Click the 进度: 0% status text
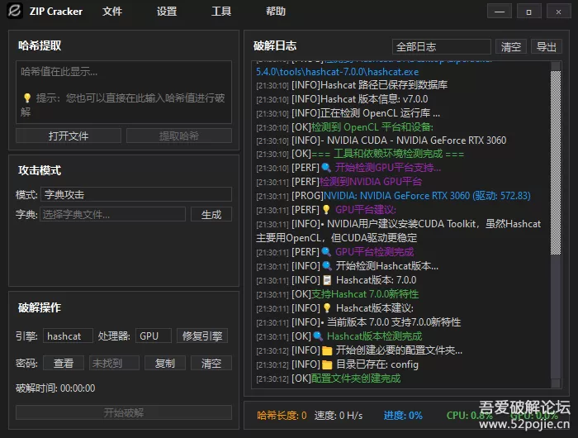 pos(403,416)
